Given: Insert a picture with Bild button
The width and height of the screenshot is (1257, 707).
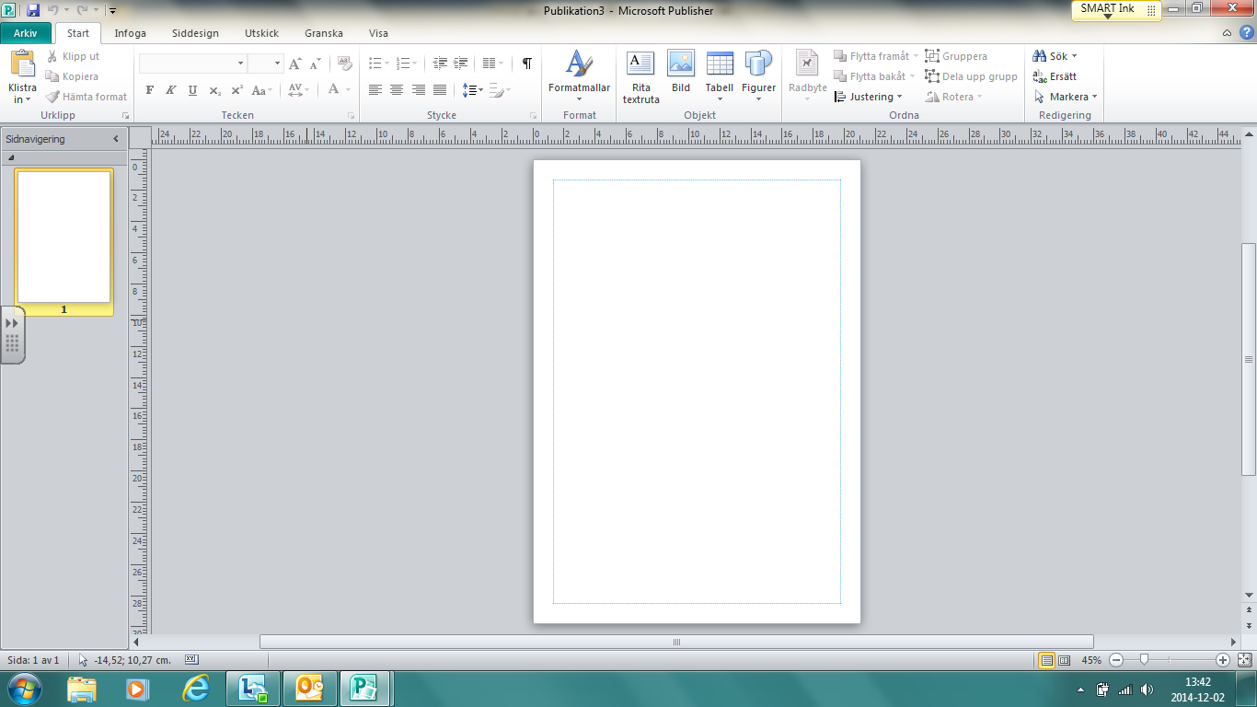Looking at the screenshot, I should coord(681,72).
